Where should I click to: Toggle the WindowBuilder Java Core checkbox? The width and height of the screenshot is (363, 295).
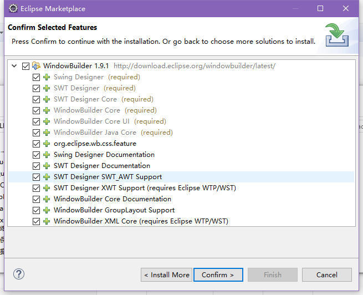click(x=36, y=133)
